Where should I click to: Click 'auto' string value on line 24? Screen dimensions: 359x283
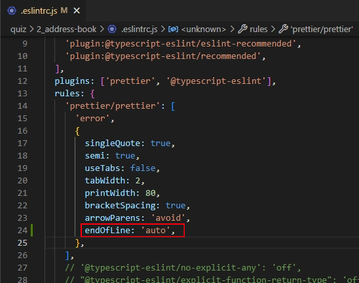click(x=155, y=231)
